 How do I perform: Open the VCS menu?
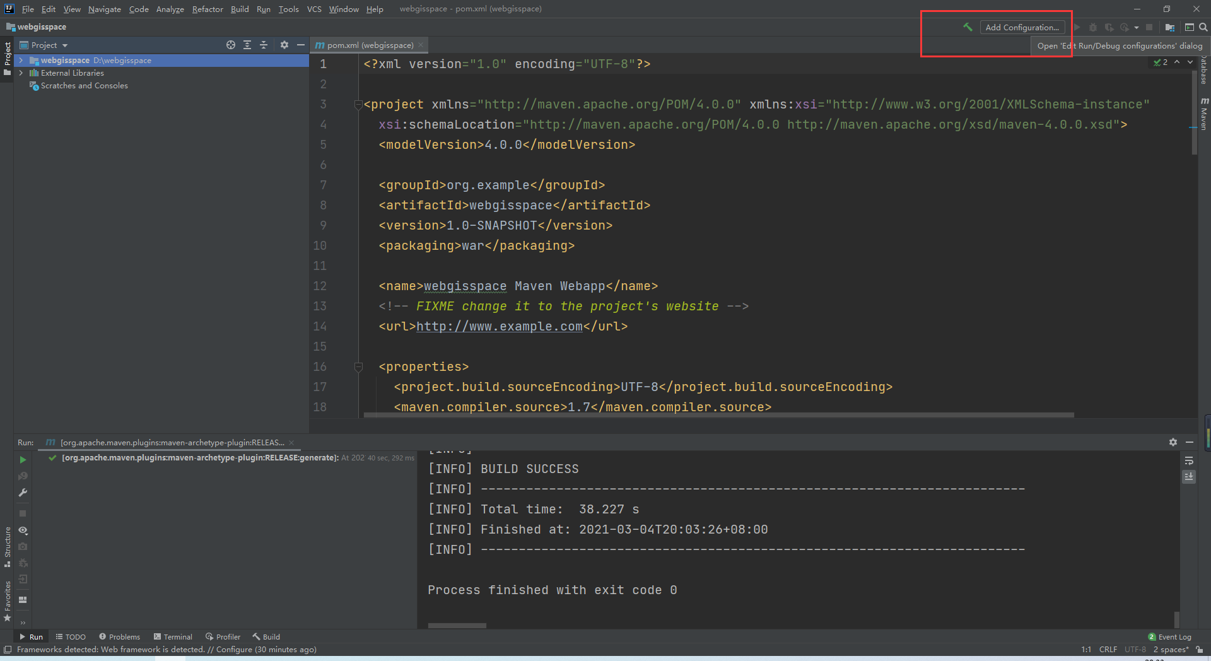(314, 9)
